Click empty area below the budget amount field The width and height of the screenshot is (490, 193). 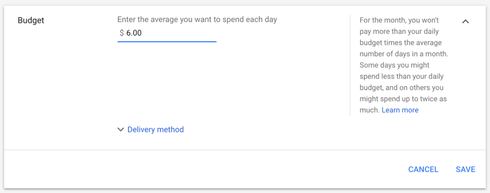tap(167, 81)
